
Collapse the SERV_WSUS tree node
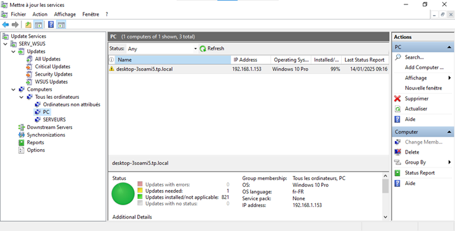point(6,44)
